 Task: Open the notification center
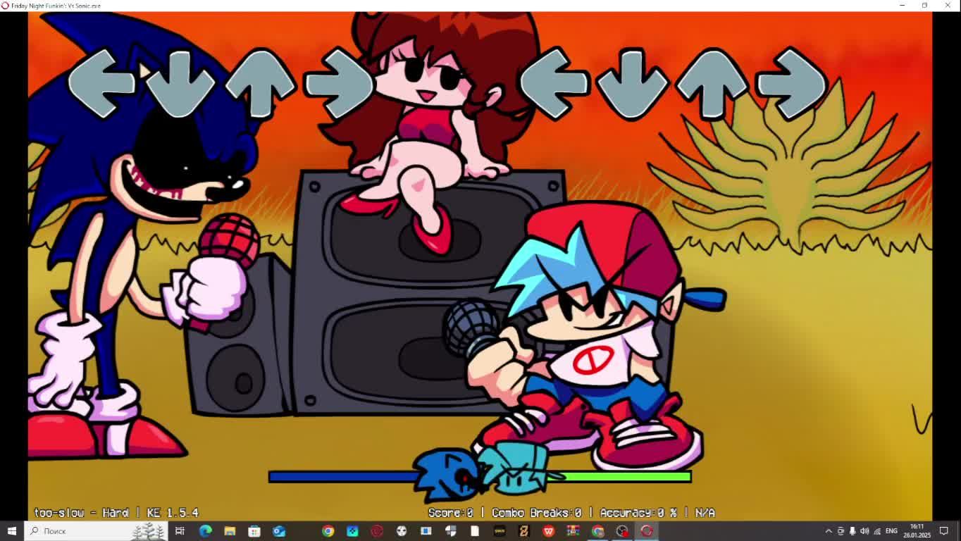pyautogui.click(x=944, y=531)
